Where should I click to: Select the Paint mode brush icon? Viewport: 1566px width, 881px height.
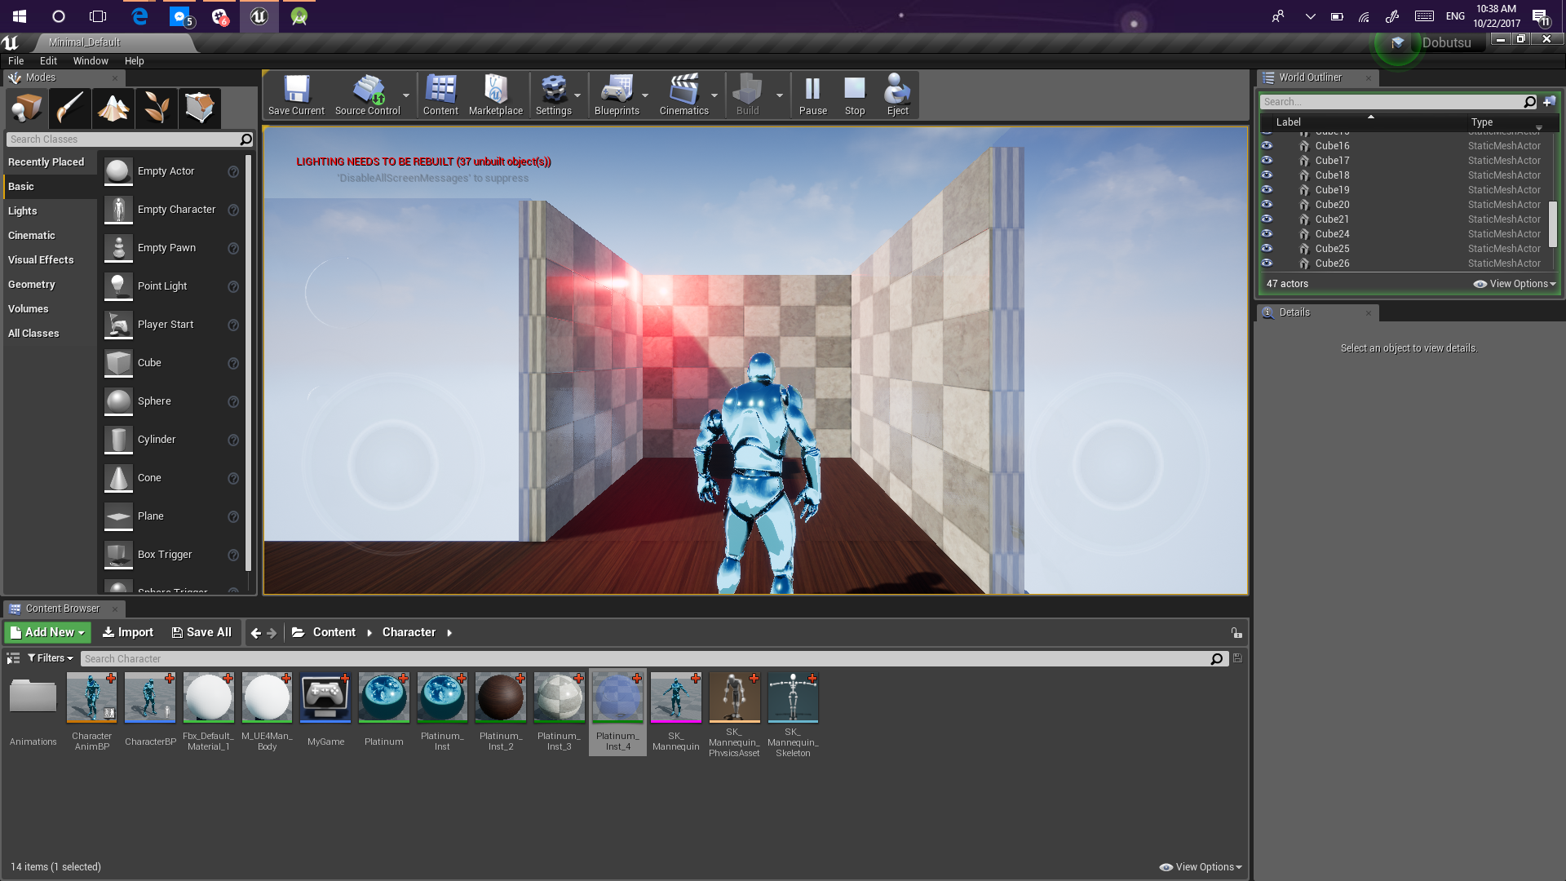pos(69,108)
